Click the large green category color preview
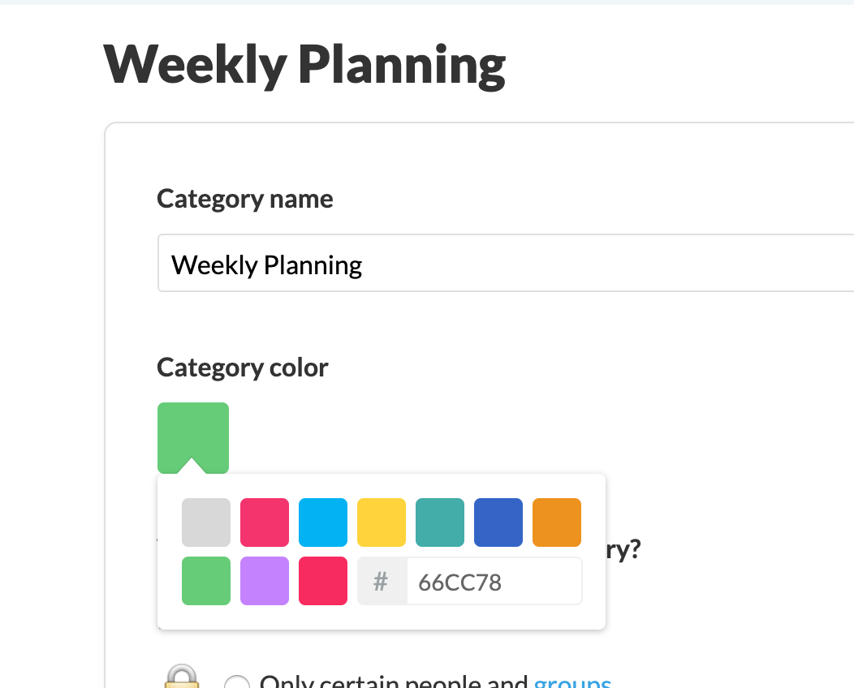This screenshot has height=688, width=854. pos(193,437)
